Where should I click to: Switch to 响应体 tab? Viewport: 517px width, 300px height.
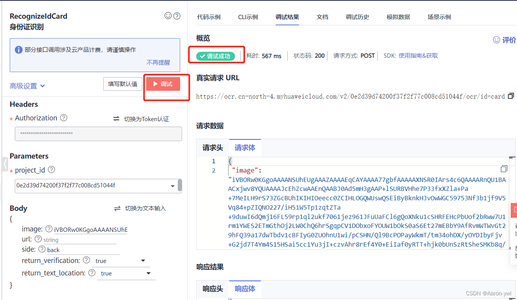tap(245, 289)
